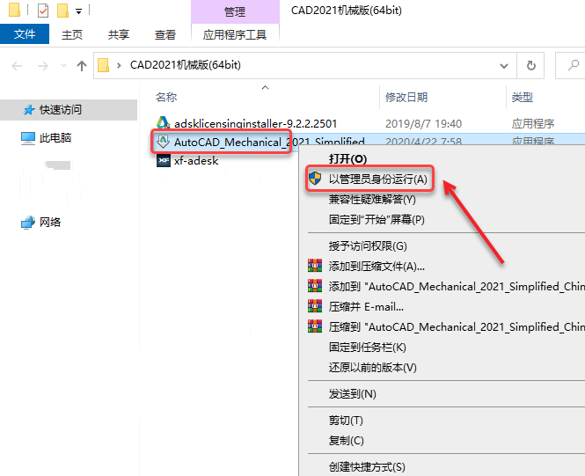Open the address history dropdown

pyautogui.click(x=504, y=66)
